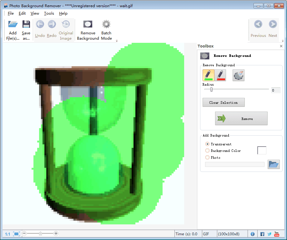Expand the Previous/Next toolbar overflow arrow
Screen dimensions: 287x240
coord(283,41)
